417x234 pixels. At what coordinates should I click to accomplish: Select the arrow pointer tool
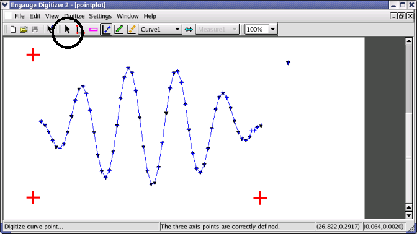(67, 29)
